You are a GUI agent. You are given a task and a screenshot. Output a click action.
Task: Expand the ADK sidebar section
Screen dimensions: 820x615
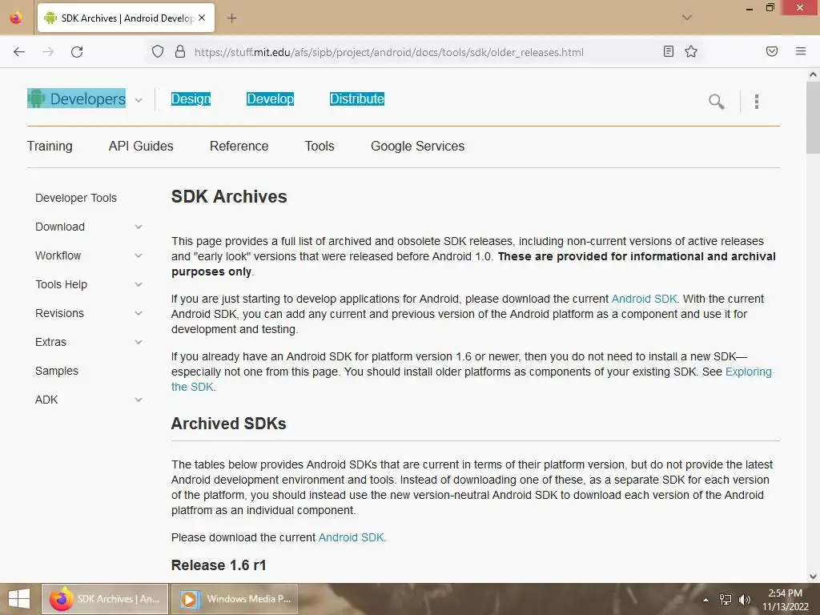[139, 400]
